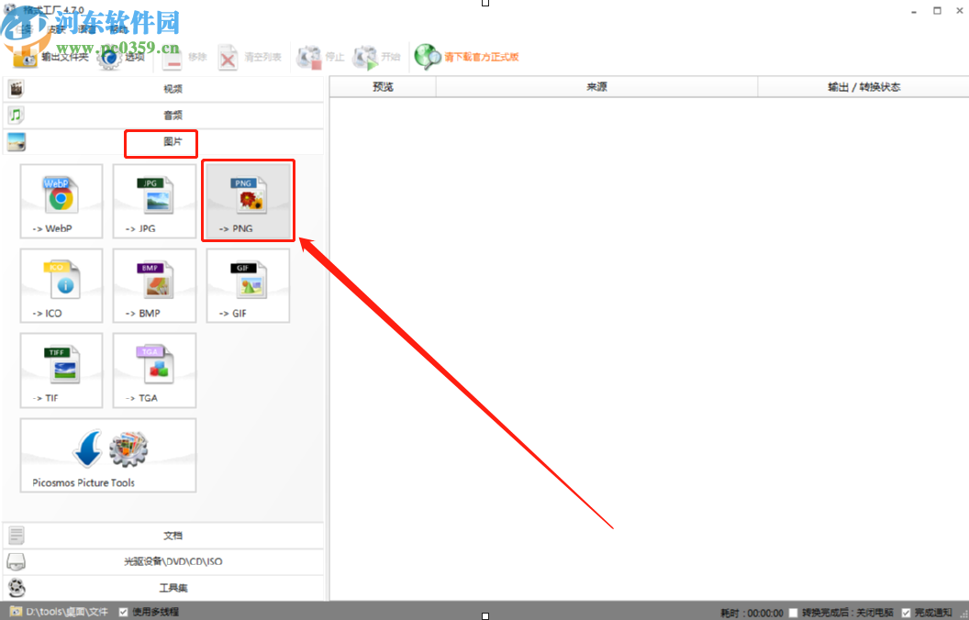This screenshot has width=969, height=620.
Task: Open Picosmos Picture Tools tile
Action: pos(108,455)
